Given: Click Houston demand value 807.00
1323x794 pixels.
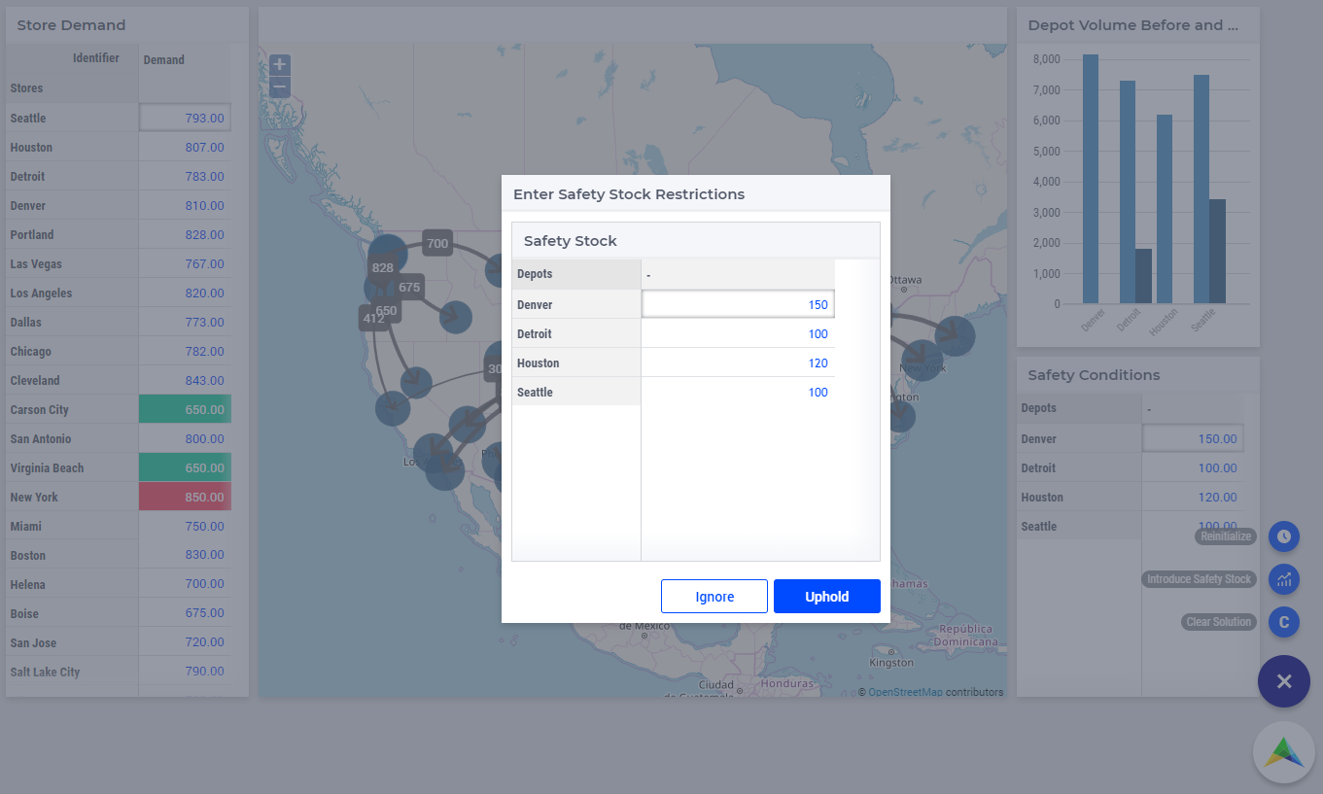Looking at the screenshot, I should [185, 147].
